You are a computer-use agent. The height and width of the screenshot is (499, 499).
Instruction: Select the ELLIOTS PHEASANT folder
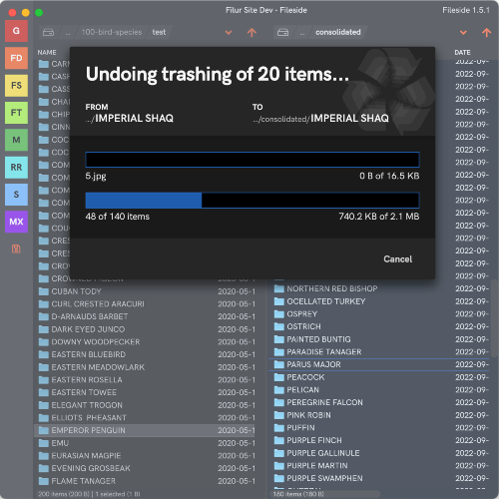coord(146,418)
